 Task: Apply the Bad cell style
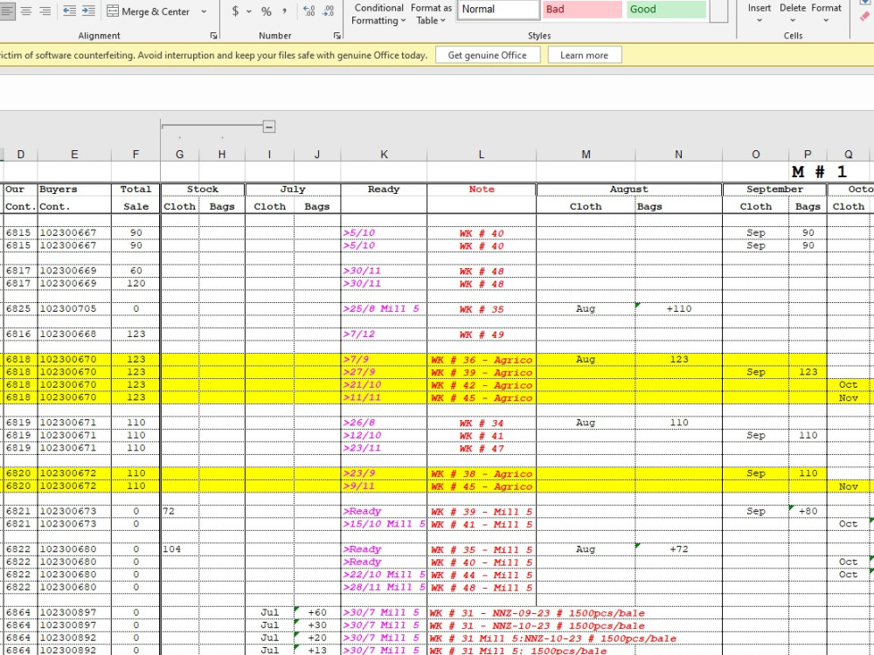pyautogui.click(x=582, y=10)
